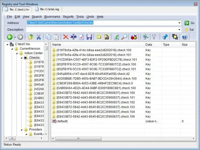Viewport: 200px width, 150px height.
Task: Click the star Set bookmark button
Action: (189, 30)
